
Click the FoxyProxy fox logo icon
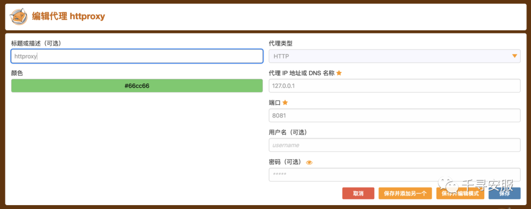[19, 17]
